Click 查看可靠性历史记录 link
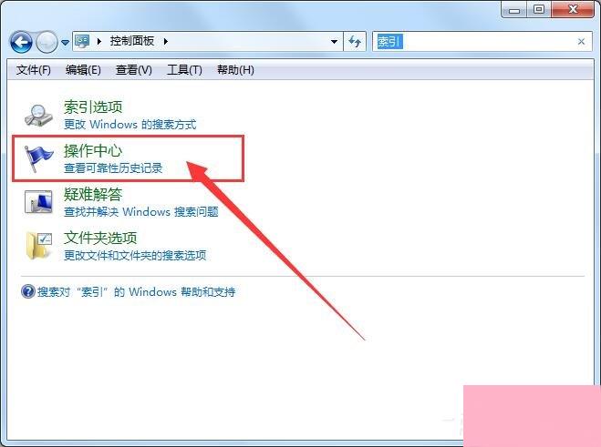Screen dimensions: 601x447 [x=113, y=168]
